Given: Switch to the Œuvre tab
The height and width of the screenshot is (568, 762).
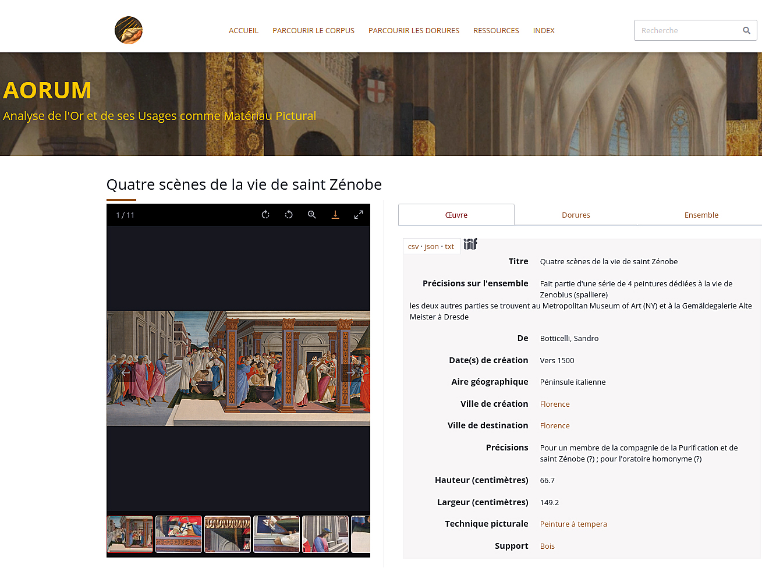Looking at the screenshot, I should 456,215.
